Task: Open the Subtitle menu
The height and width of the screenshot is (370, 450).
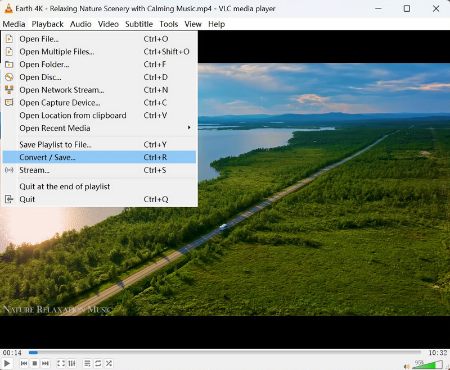Action: (x=139, y=24)
